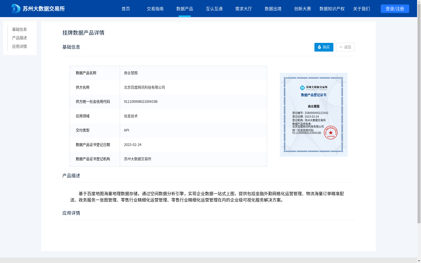Click the product description paragraph text

[x=207, y=197]
